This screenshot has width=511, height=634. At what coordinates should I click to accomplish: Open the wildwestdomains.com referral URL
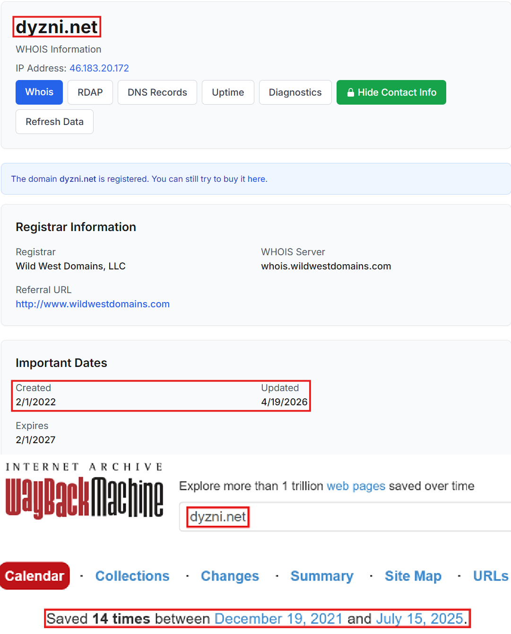(93, 304)
